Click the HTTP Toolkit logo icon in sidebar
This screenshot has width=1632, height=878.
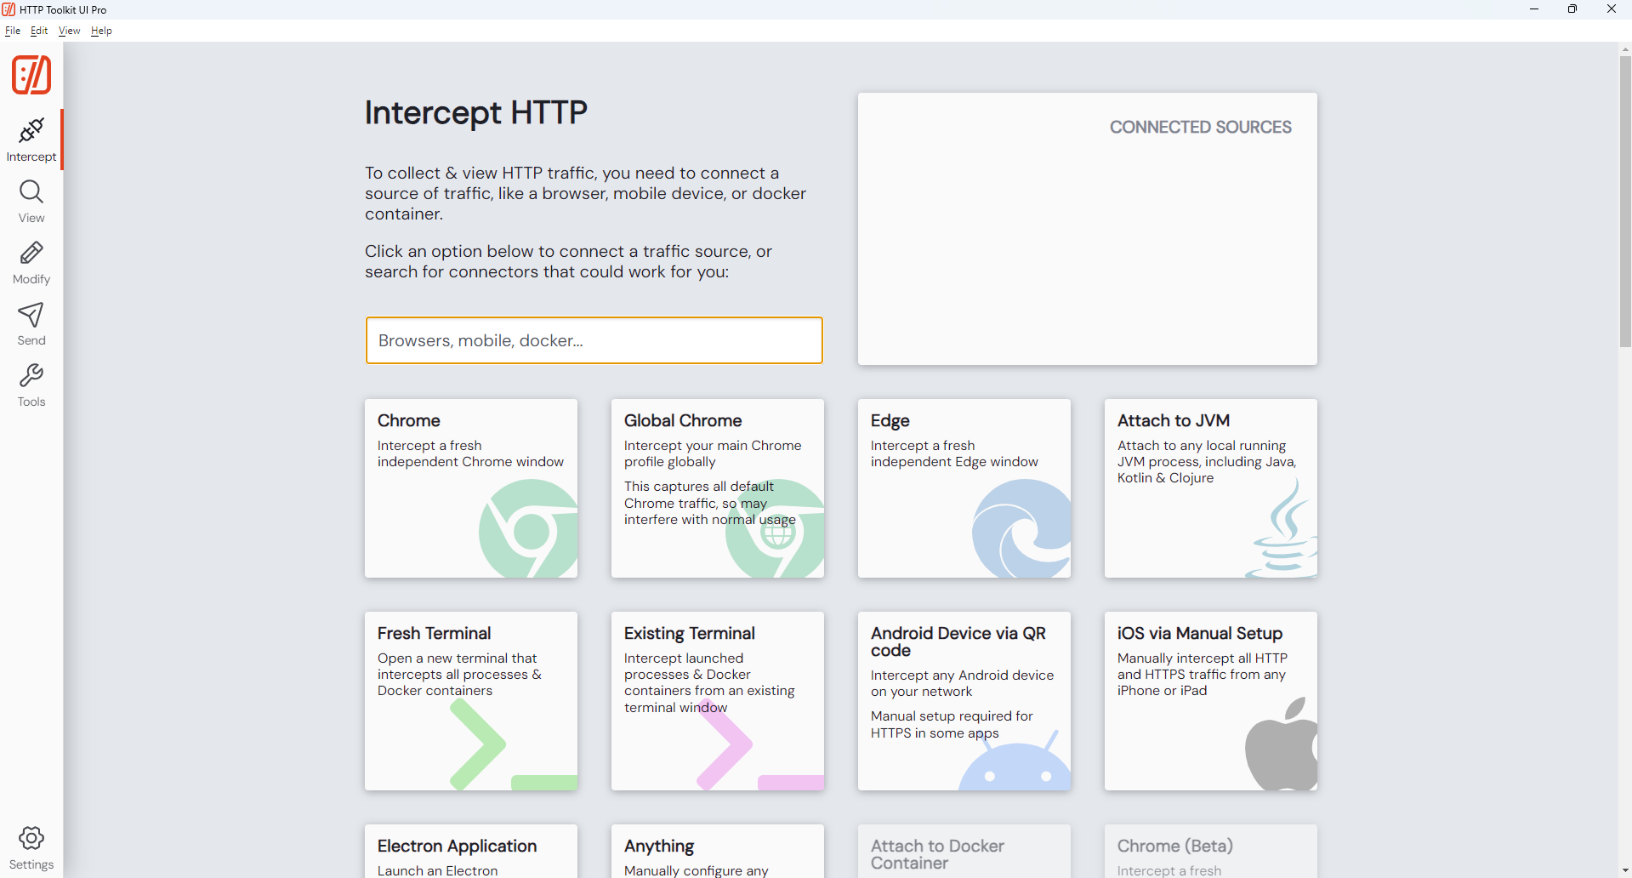click(x=31, y=75)
